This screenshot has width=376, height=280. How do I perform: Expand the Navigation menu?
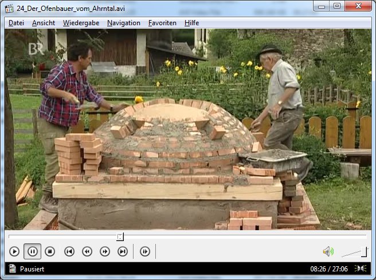(123, 23)
